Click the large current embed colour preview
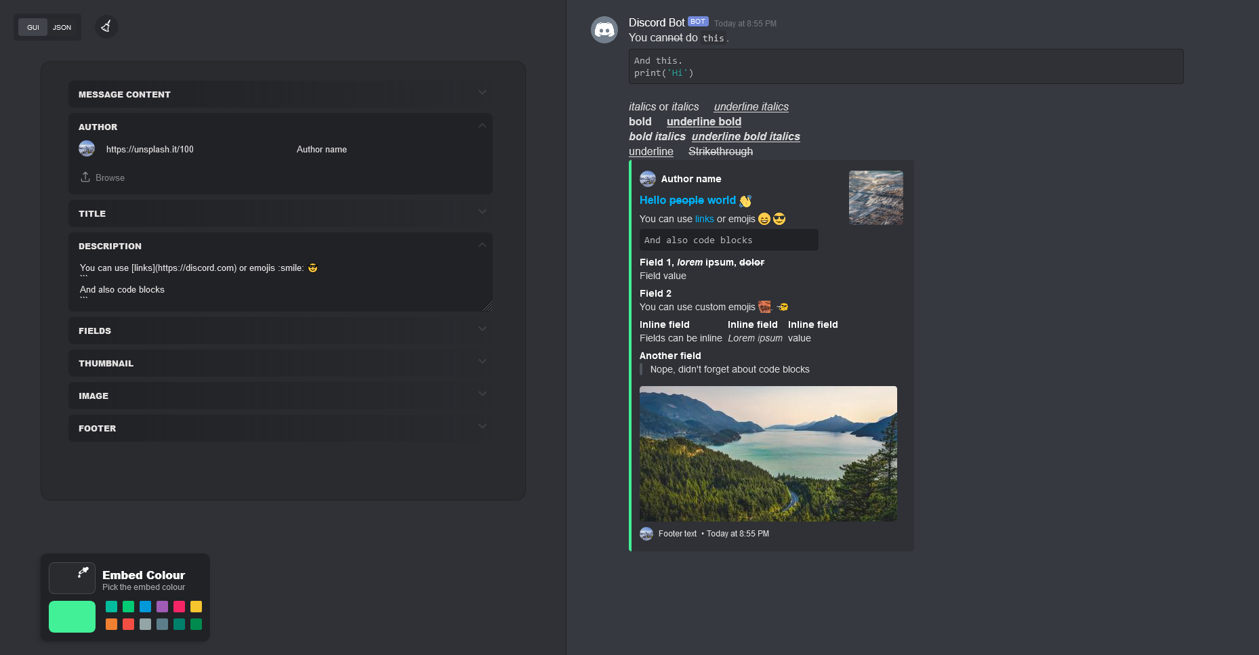Image resolution: width=1259 pixels, height=655 pixels. pyautogui.click(x=72, y=616)
